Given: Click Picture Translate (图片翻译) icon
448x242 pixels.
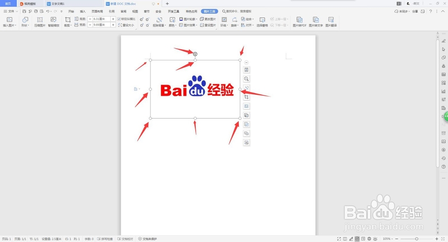Looking at the screenshot, I should 331,20.
